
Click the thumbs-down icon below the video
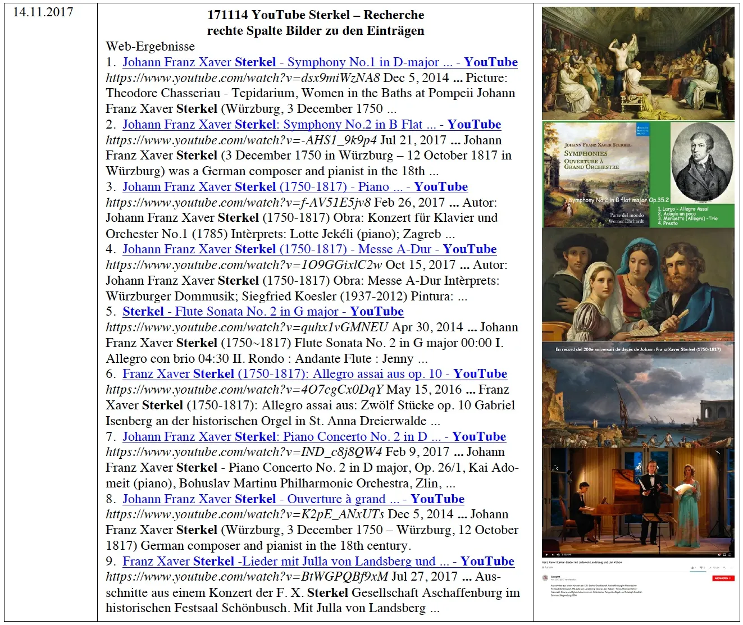pyautogui.click(x=701, y=568)
